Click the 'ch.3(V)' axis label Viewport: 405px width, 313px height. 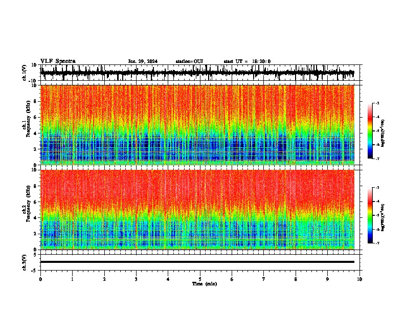coord(25,262)
